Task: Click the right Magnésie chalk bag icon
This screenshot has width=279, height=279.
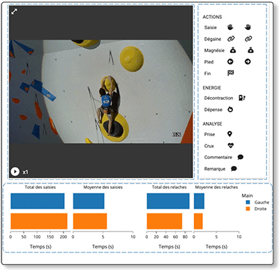Action: 250,50
